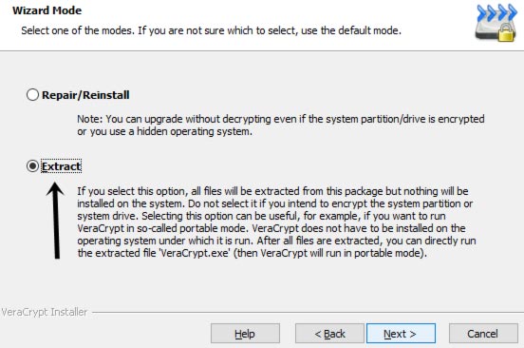Screen dimensions: 524x348
Task: Select the Extract radio button circle
Action: pyautogui.click(x=32, y=166)
